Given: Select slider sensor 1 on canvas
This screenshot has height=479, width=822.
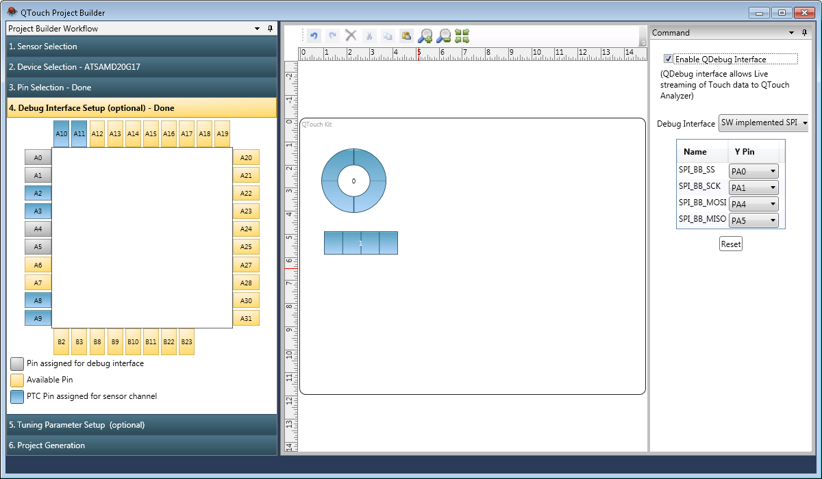Looking at the screenshot, I should click(361, 243).
